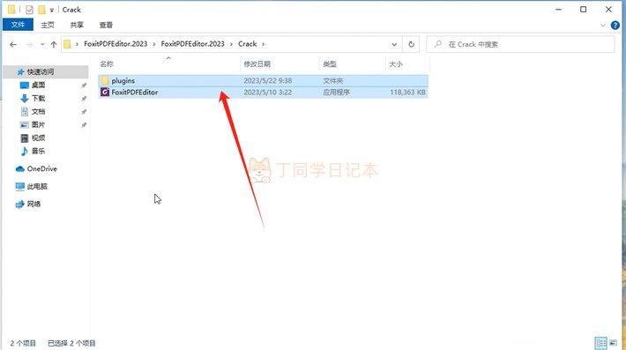This screenshot has width=626, height=350.
Task: Sort by 名称 column header
Action: 107,63
